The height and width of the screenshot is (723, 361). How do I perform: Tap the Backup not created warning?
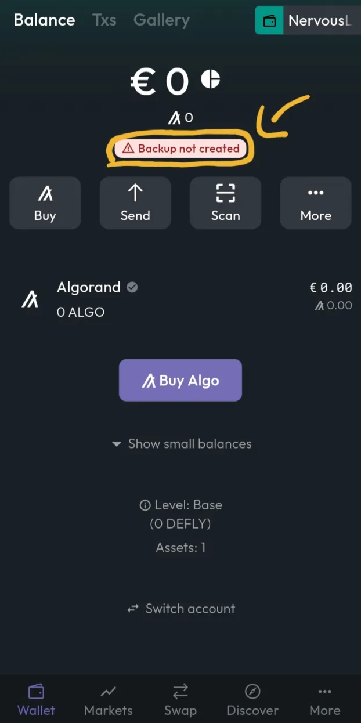180,149
